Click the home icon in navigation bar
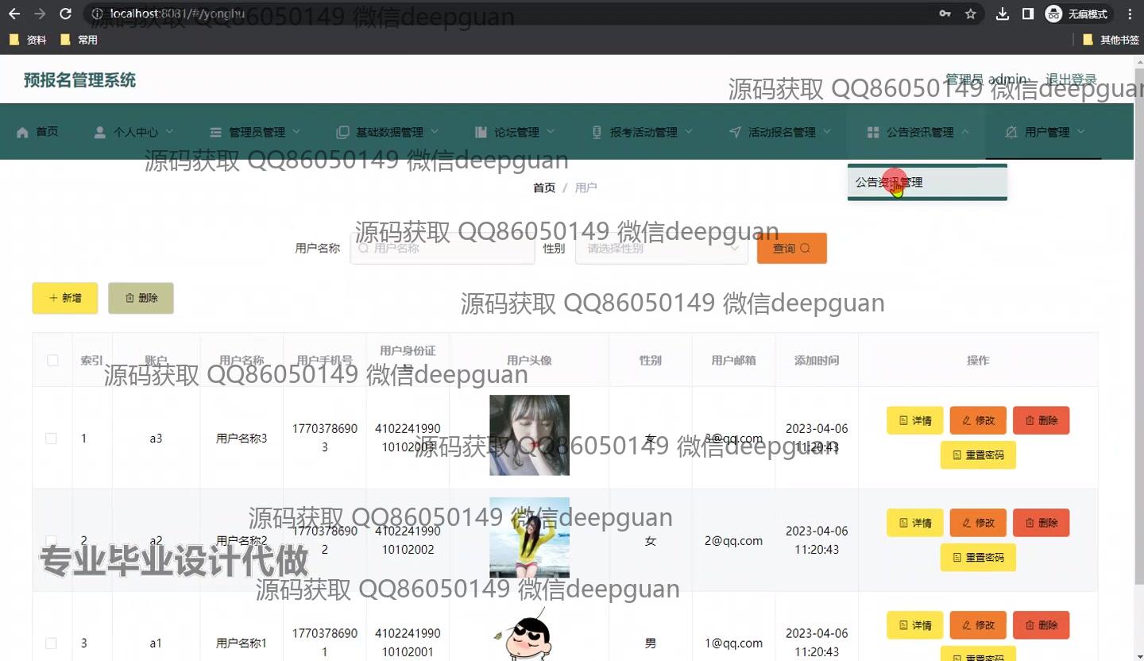The width and height of the screenshot is (1144, 661). click(x=22, y=132)
